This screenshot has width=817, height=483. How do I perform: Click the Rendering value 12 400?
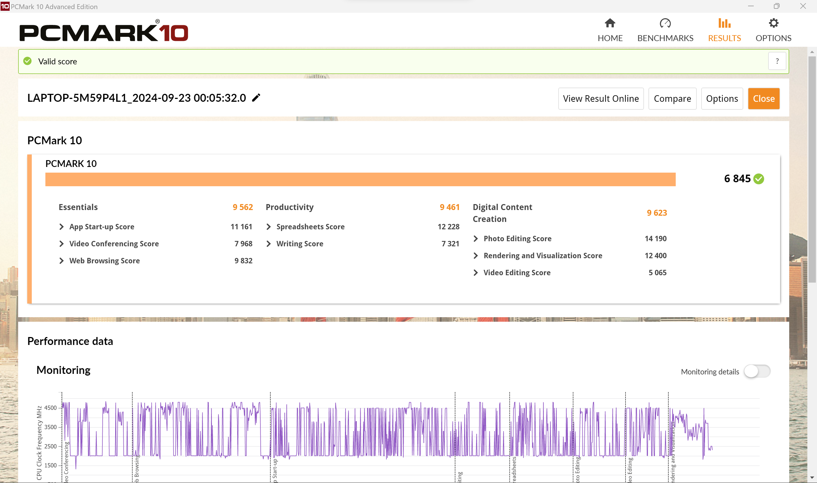pyautogui.click(x=656, y=255)
